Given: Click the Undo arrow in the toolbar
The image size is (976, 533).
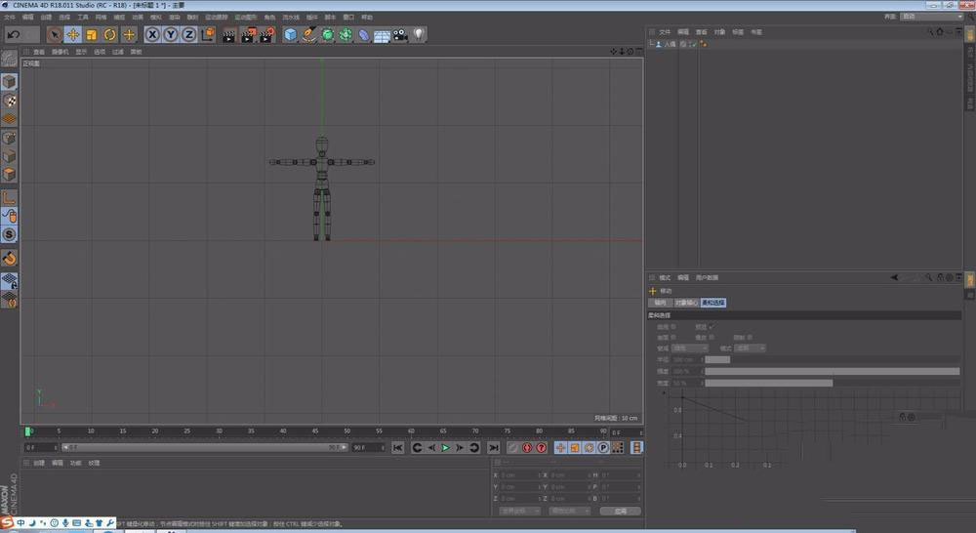Looking at the screenshot, I should coord(14,35).
